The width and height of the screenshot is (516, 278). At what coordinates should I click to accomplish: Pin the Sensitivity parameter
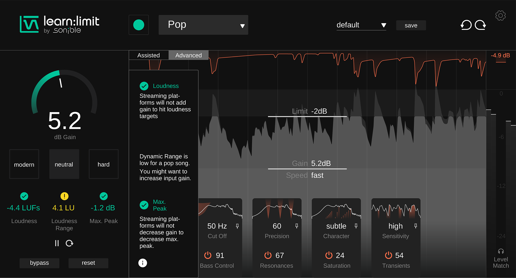415,226
